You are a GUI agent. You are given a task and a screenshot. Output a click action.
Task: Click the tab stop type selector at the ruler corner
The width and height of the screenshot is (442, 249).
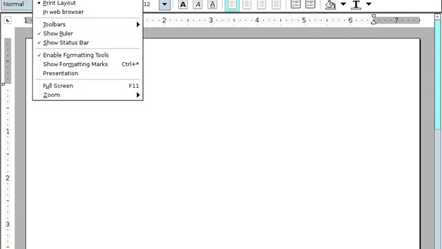point(8,20)
